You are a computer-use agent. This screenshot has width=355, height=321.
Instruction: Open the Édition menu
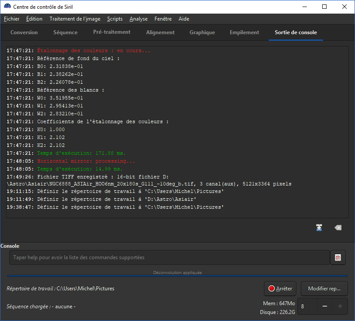click(x=34, y=19)
